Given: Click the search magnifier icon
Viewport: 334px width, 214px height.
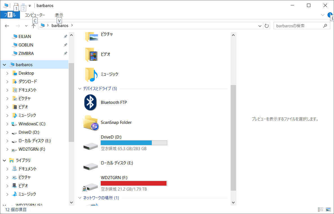Looking at the screenshot, I should (325, 26).
